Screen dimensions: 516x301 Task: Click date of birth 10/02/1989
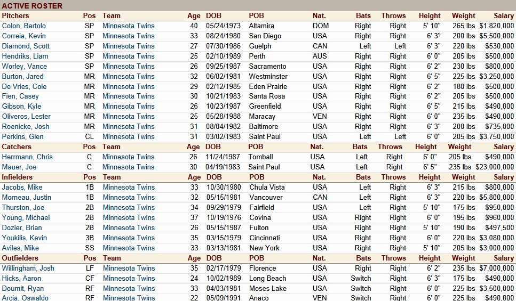coord(224,279)
